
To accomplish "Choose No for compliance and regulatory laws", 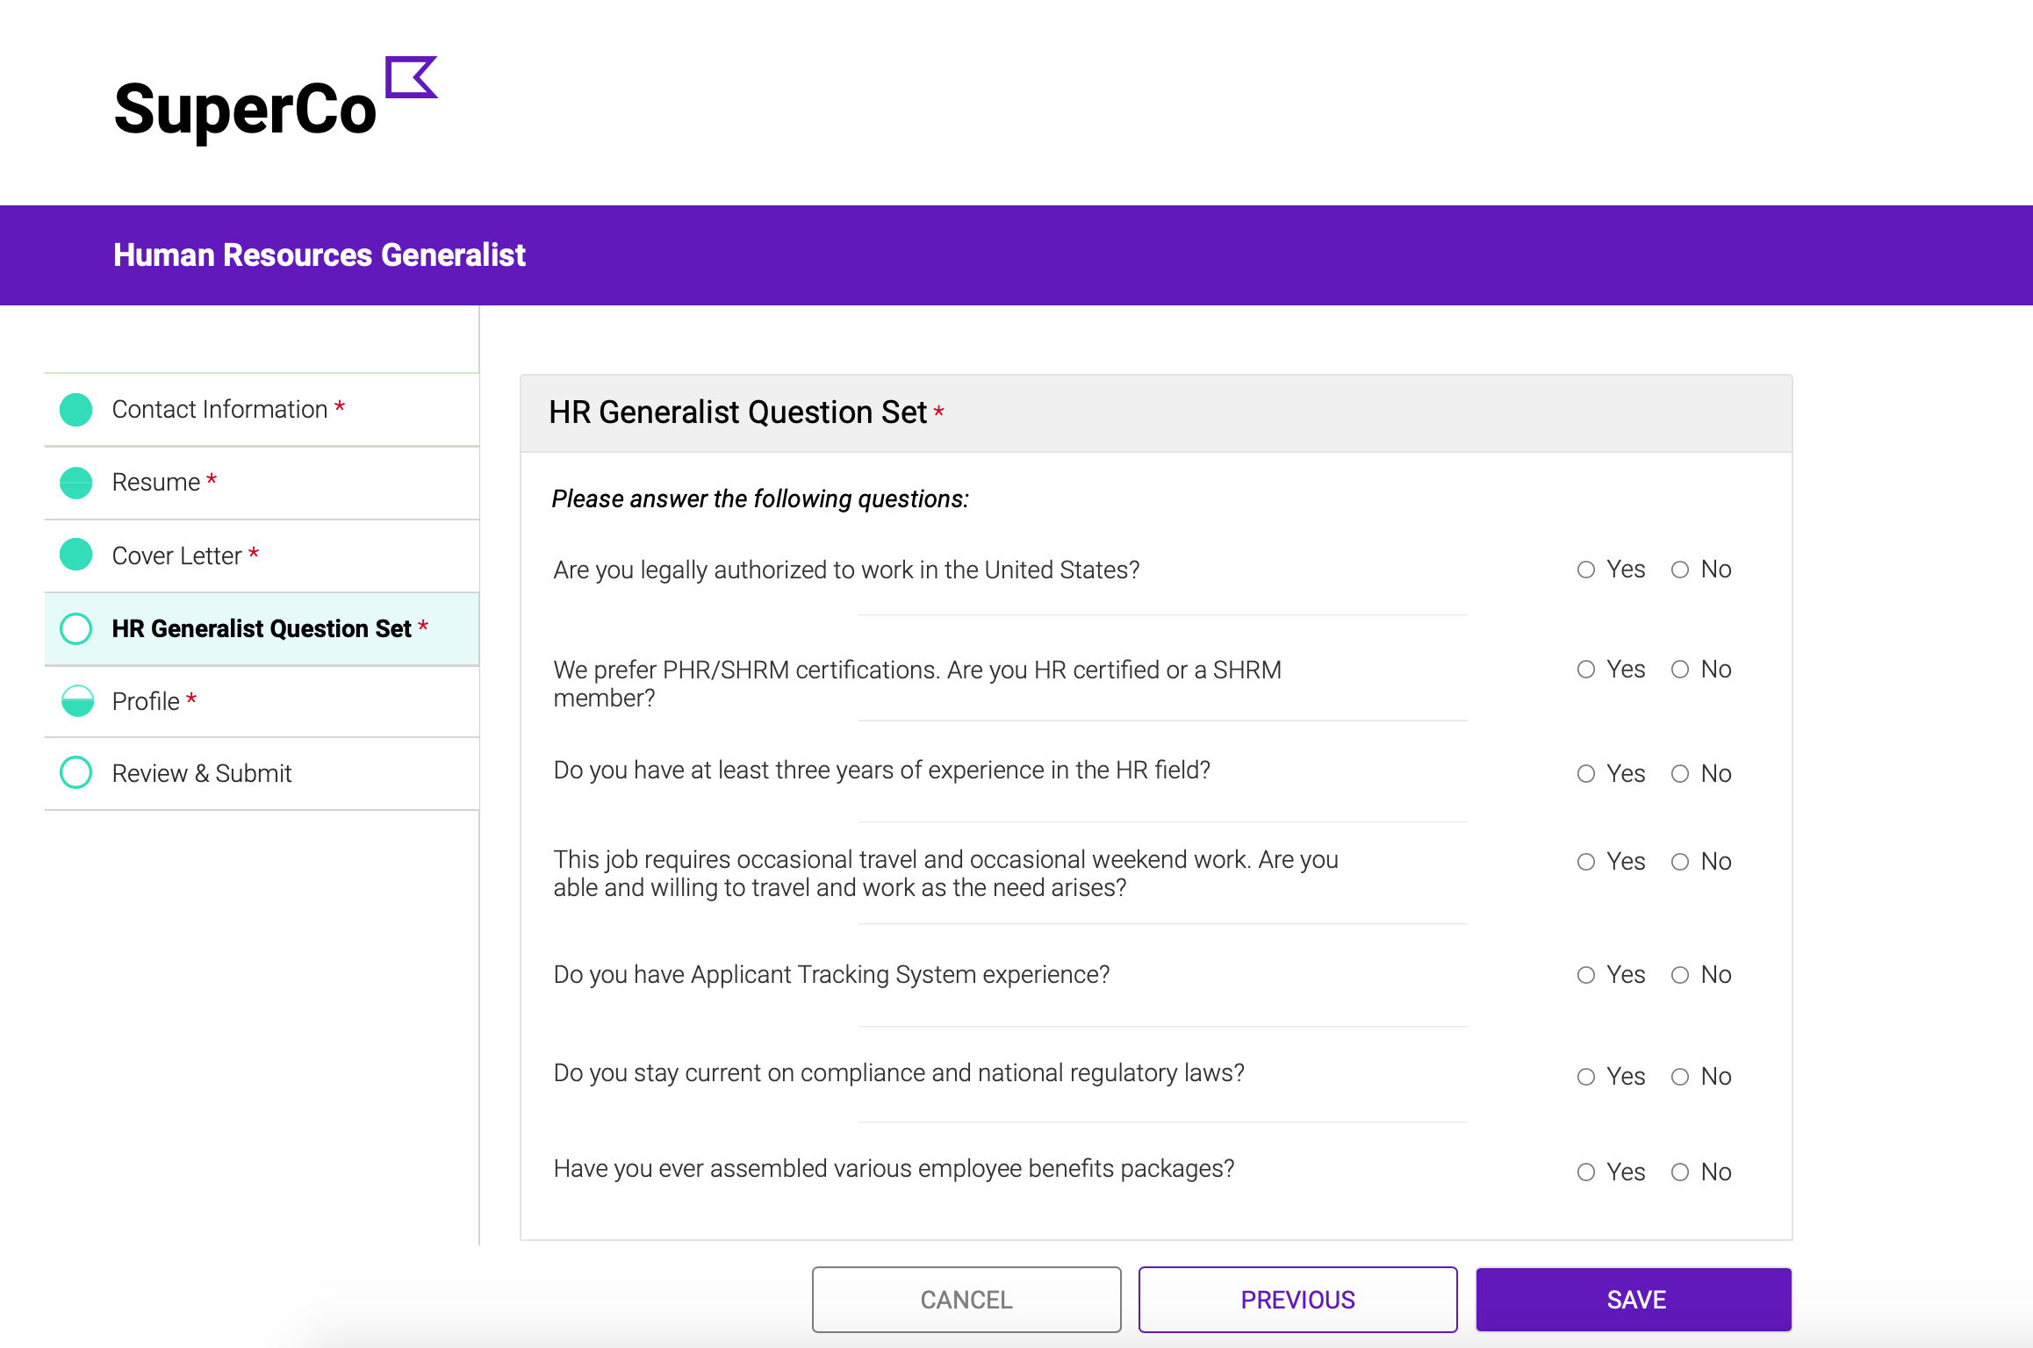I will point(1680,1077).
